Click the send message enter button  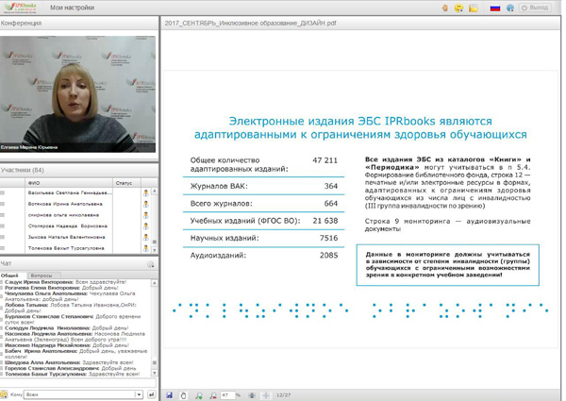click(152, 394)
